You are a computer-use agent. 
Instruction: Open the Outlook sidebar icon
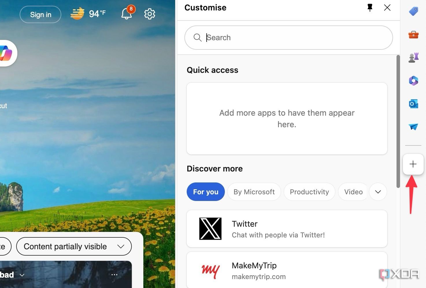coord(413,104)
